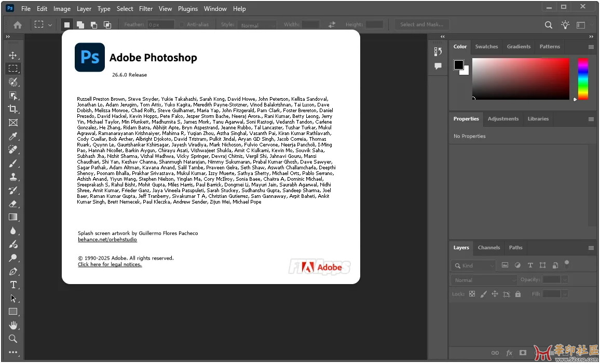Screen dimensions: 600x363
Task: Open the Color panel flyout menu
Action: 591,47
